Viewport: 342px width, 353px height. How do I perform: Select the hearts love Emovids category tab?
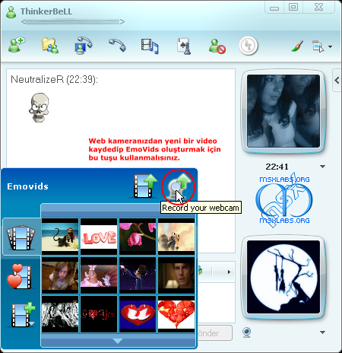[20, 276]
